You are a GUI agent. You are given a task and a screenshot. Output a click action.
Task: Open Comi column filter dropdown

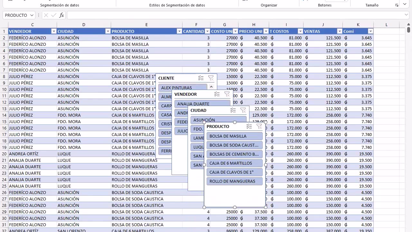click(370, 31)
